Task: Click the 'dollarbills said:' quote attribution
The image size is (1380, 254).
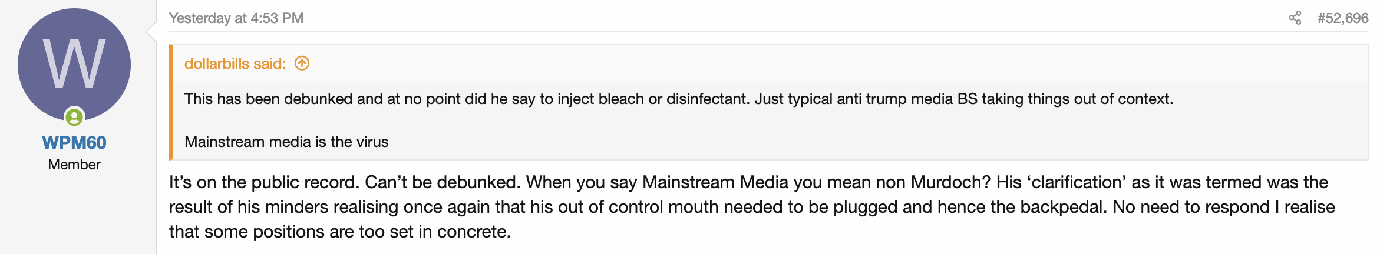Action: tap(235, 63)
